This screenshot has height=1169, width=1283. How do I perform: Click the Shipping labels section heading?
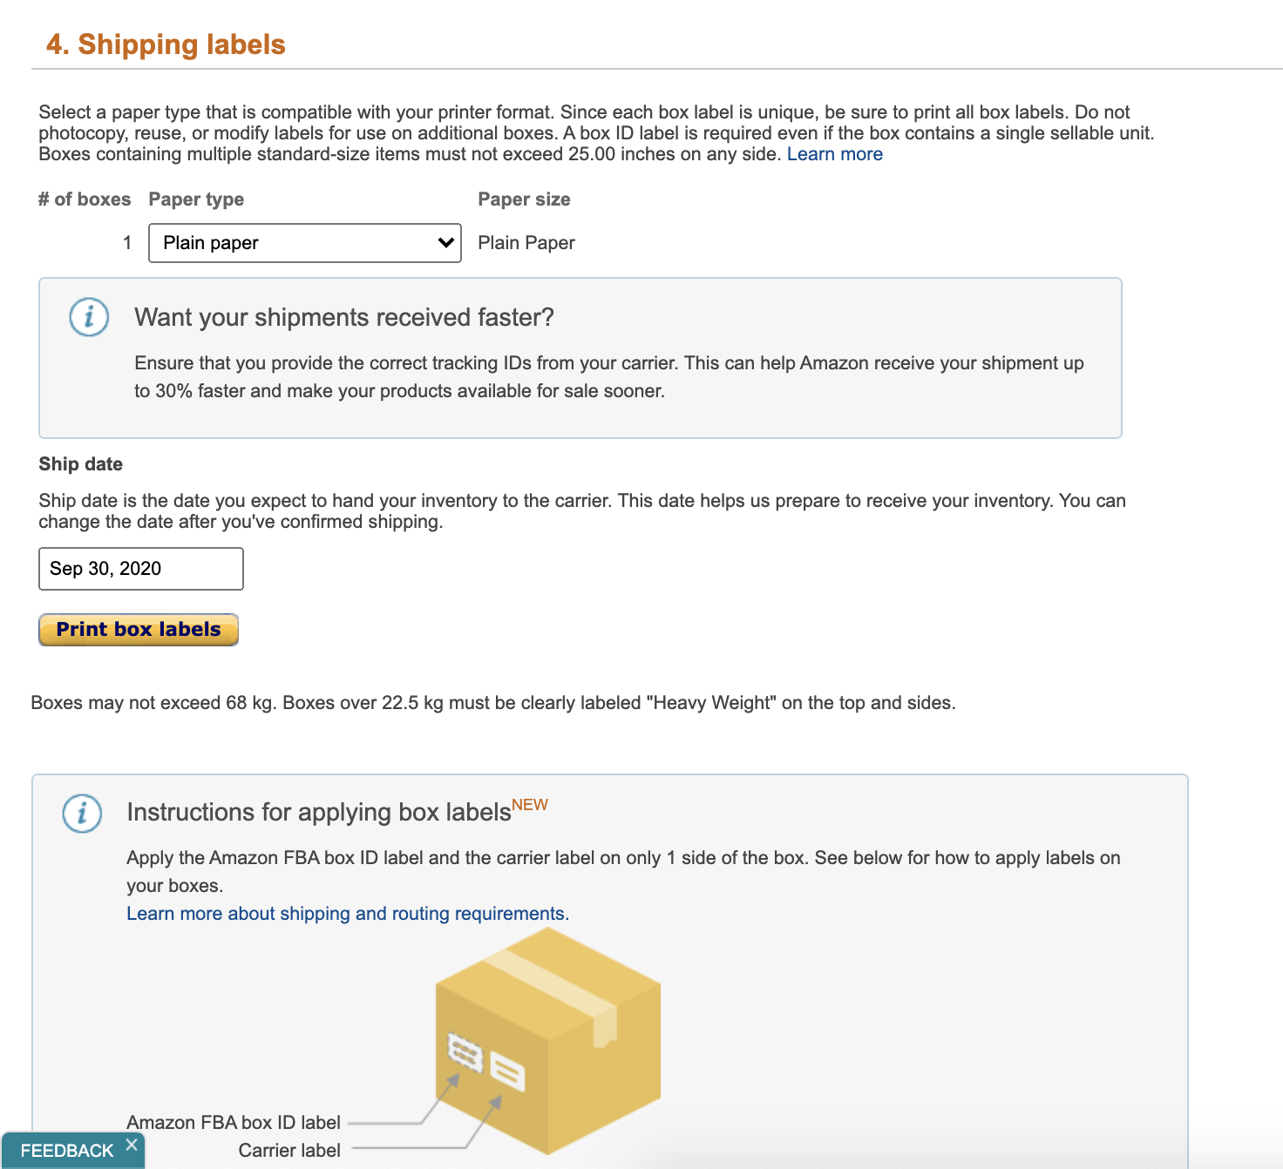click(x=167, y=44)
